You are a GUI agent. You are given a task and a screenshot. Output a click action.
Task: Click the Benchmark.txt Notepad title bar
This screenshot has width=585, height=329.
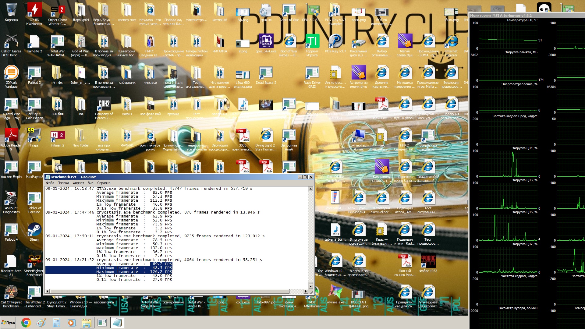[171, 177]
